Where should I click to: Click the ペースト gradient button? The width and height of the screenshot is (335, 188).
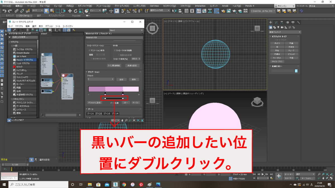click(x=135, y=103)
